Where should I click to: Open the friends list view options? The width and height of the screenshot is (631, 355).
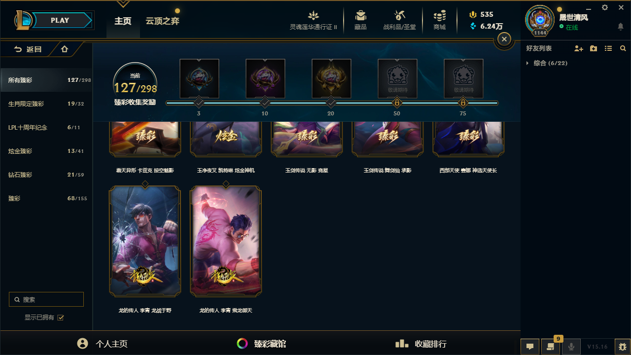(x=608, y=48)
